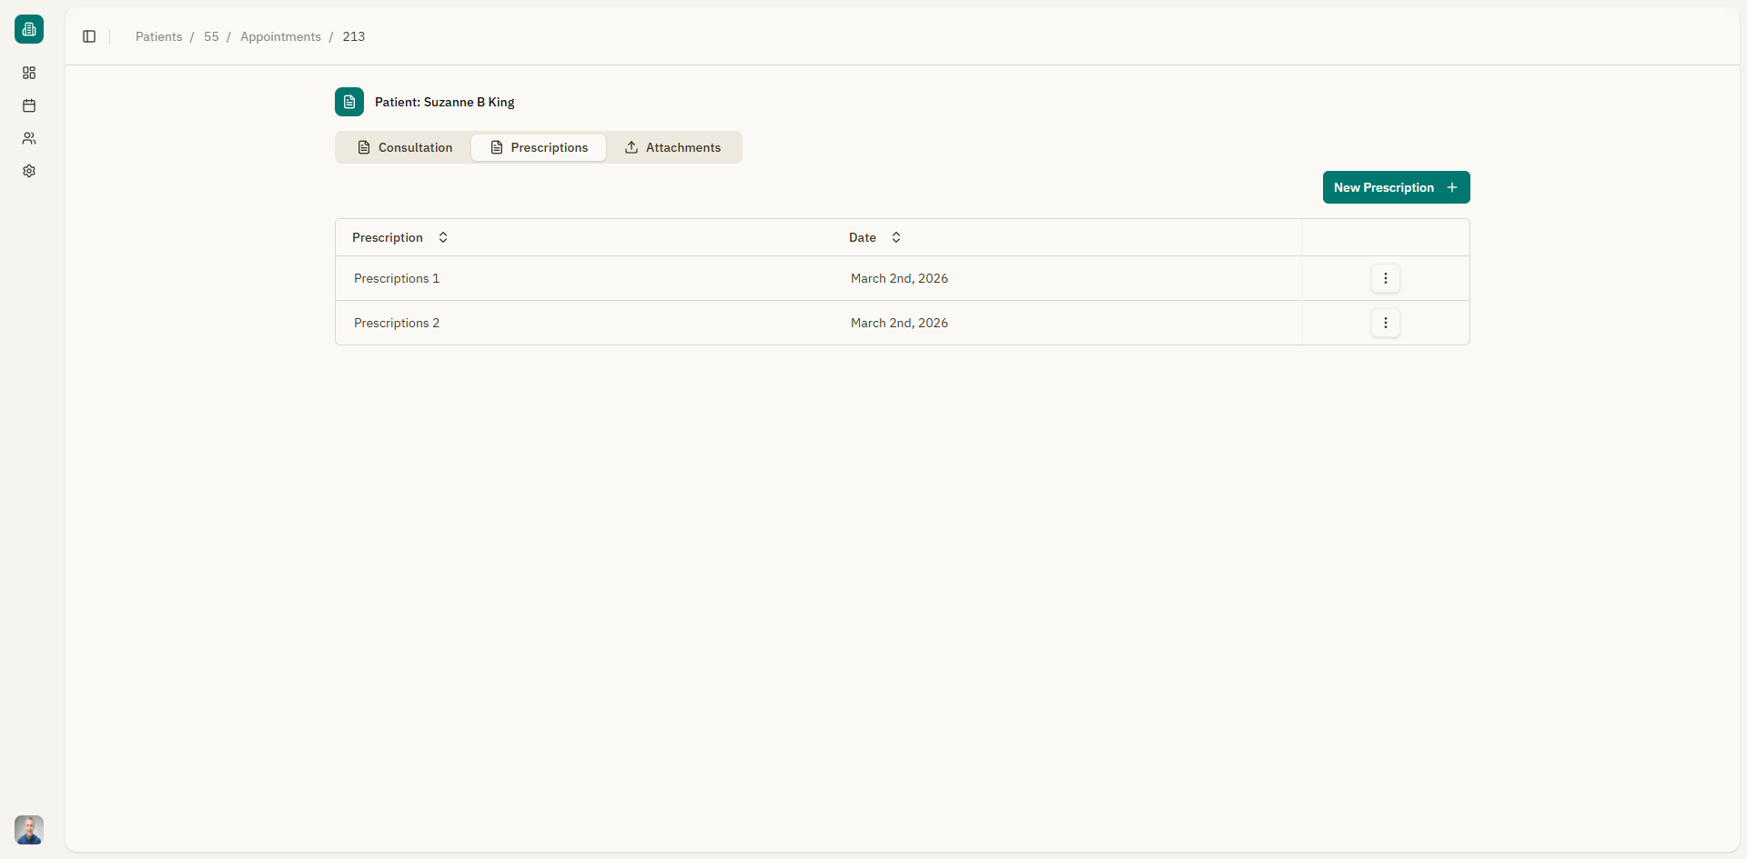Open Appointments from the breadcrumb trail

coord(280,36)
